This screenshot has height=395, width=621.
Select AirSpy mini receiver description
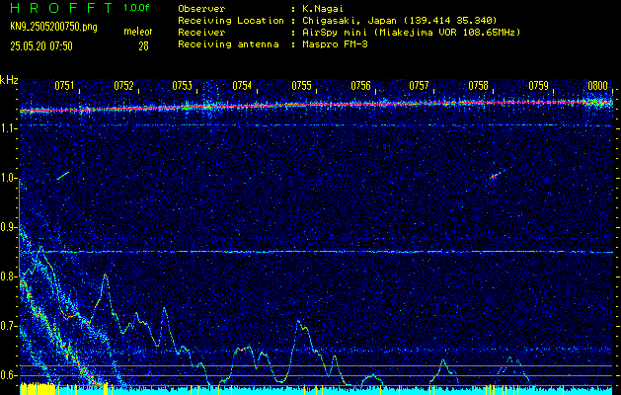412,33
